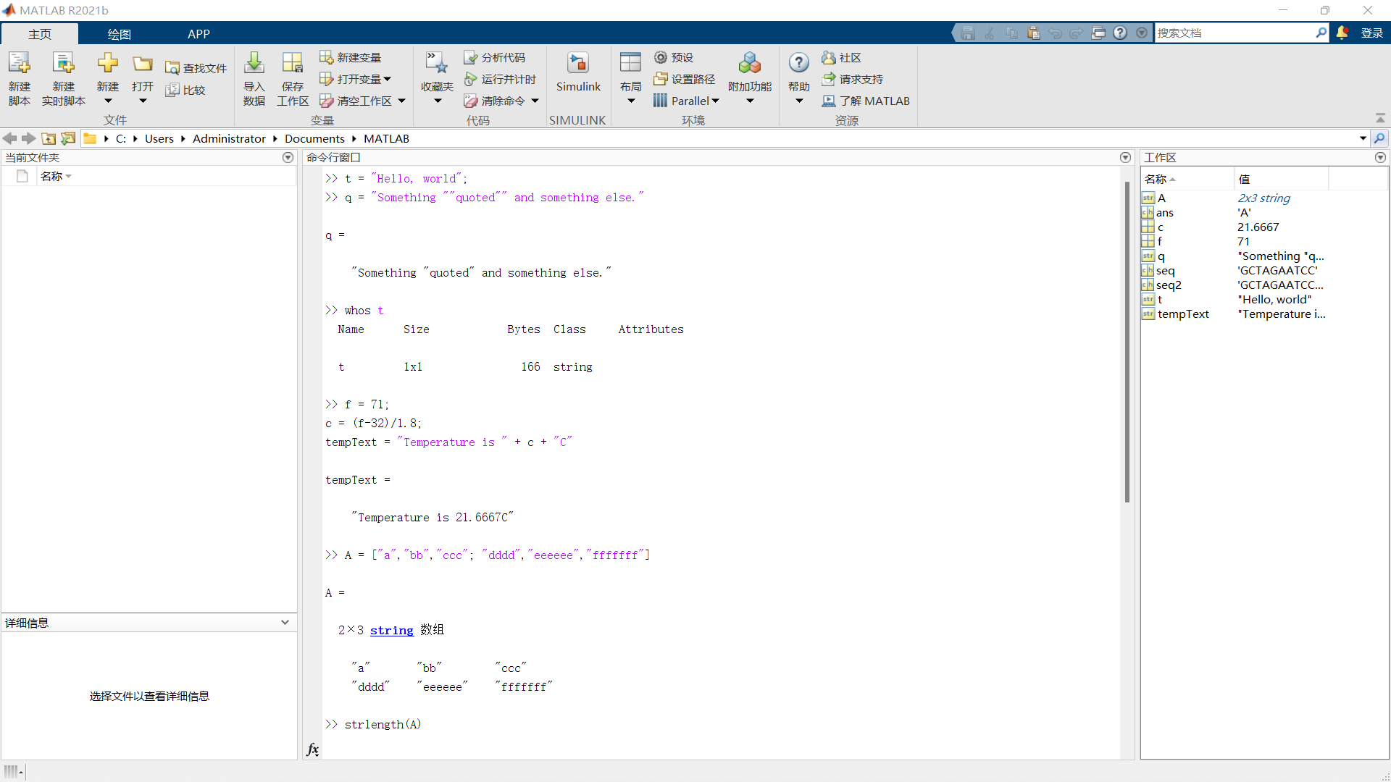1391x782 pixels.
Task: Click the browse for folder icon
Action: (68, 138)
